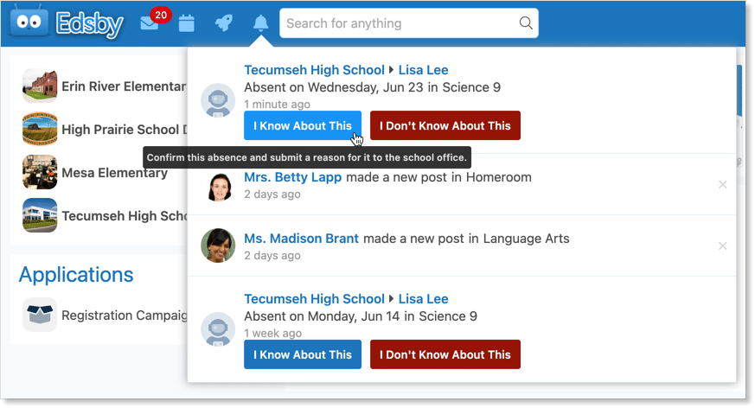Open the messages envelope icon

click(x=150, y=23)
